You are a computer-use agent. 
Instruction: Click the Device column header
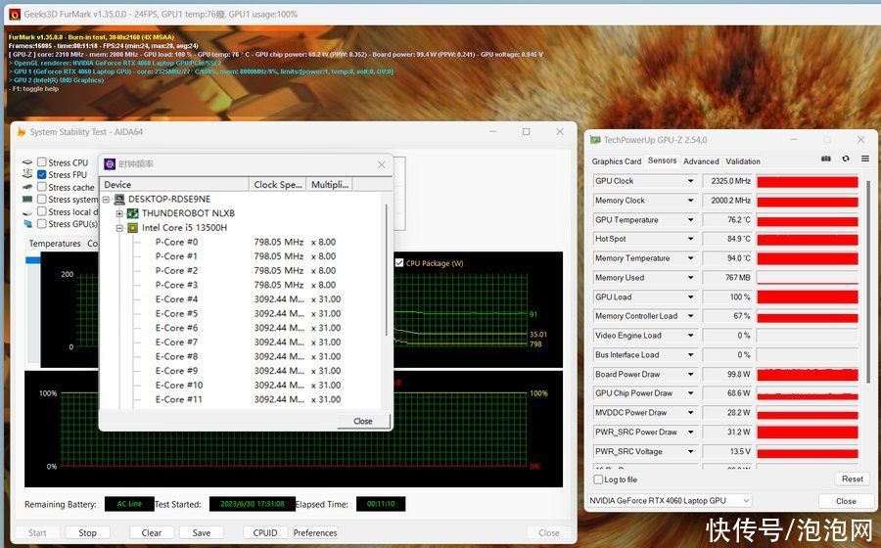[174, 185]
